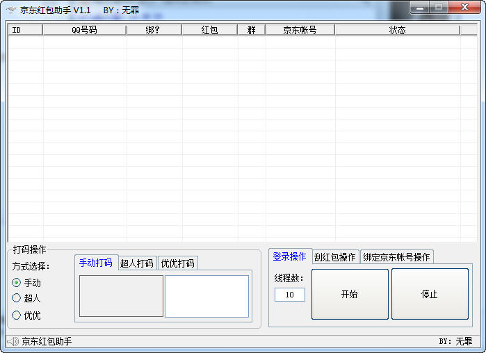The height and width of the screenshot is (353, 486).
Task: Click the white captcha input box
Action: point(206,296)
